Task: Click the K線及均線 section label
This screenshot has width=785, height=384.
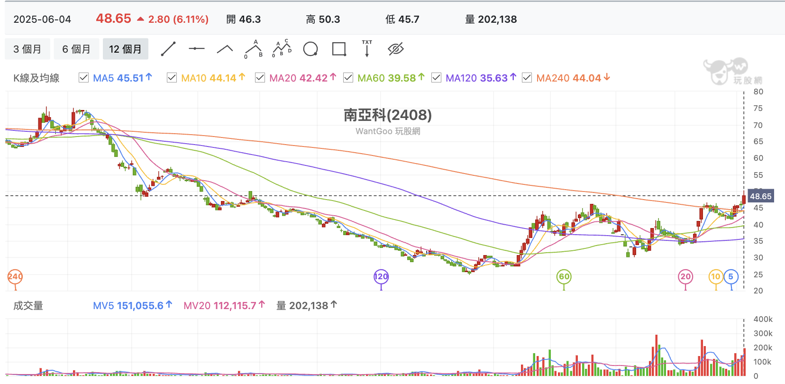Action: 37,78
